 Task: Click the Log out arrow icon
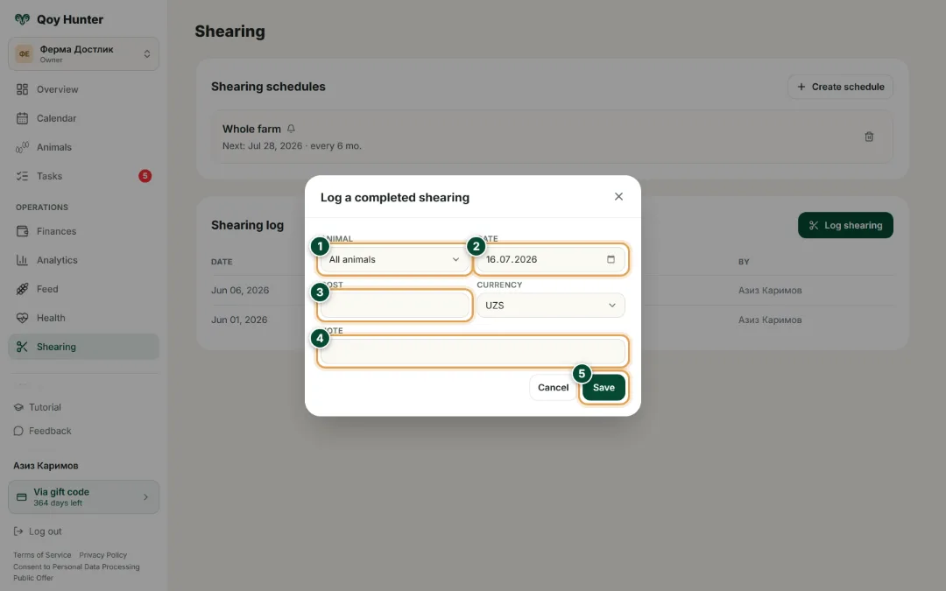coord(18,531)
